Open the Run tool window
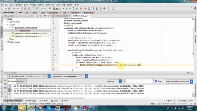This screenshot has height=111, width=197. 55,101
